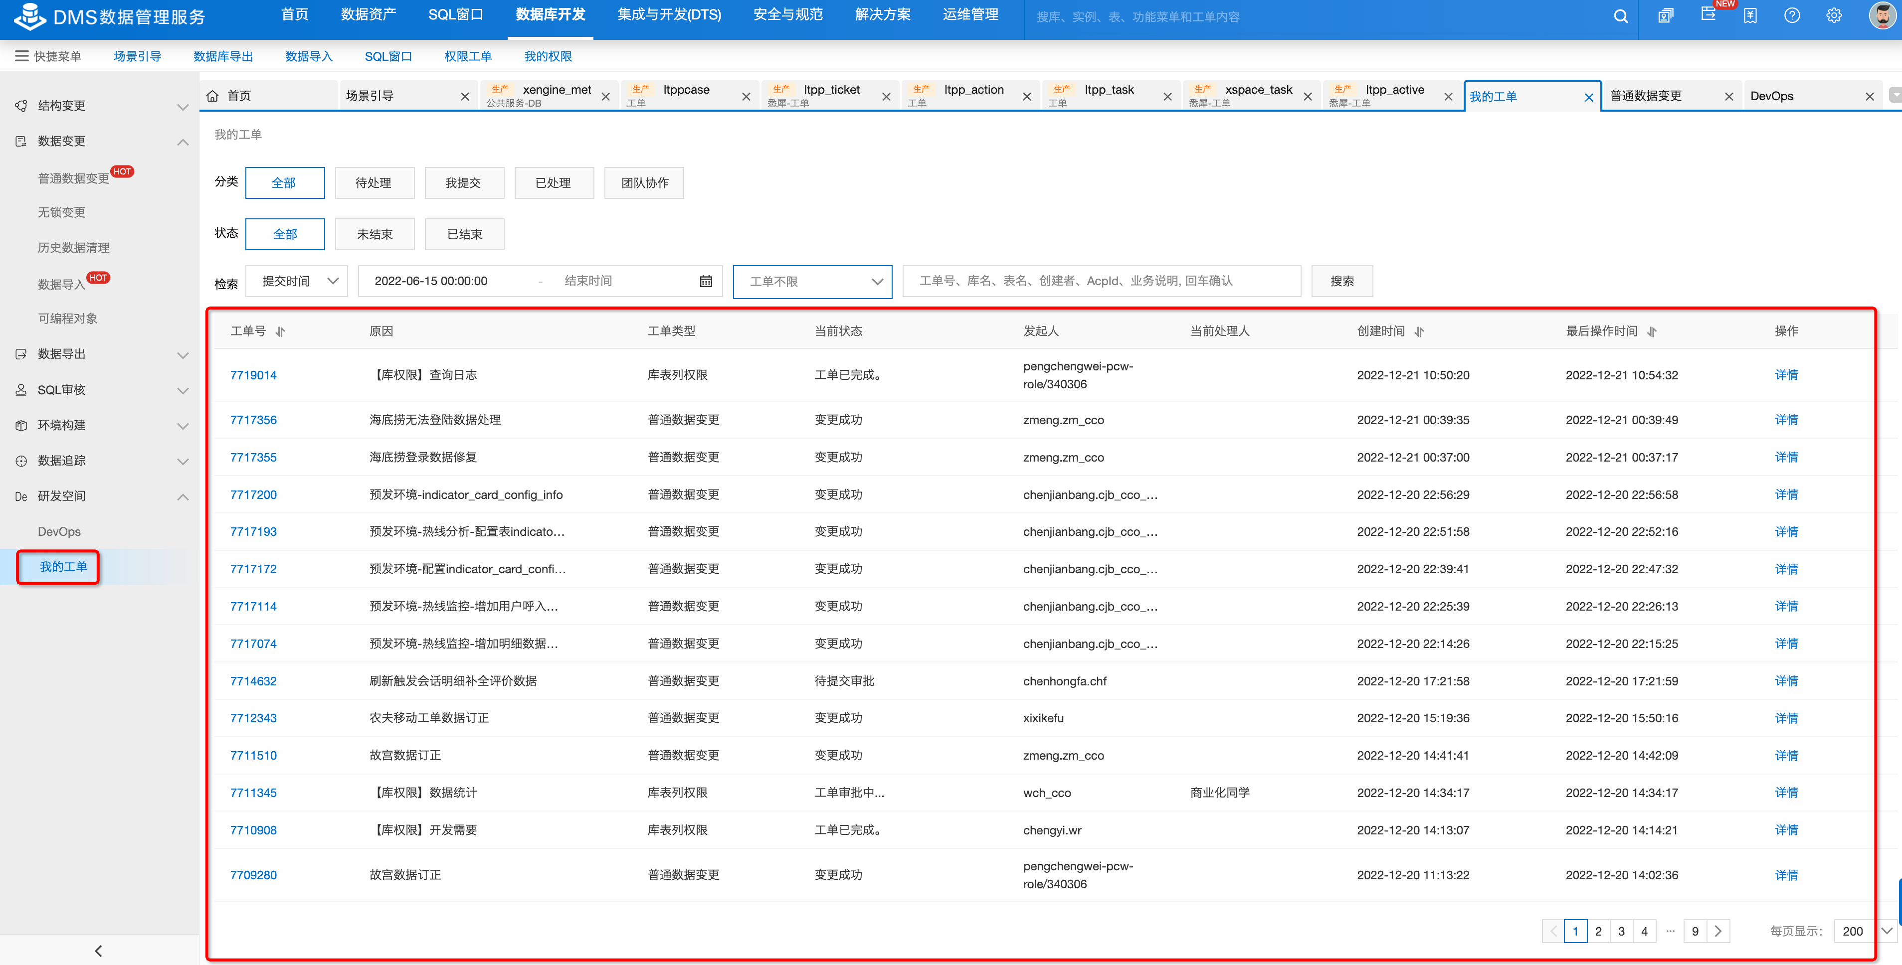The image size is (1902, 965).
Task: Select 未结束 status filter
Action: click(375, 234)
